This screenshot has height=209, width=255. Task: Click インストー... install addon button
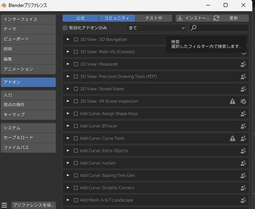coord(194,18)
